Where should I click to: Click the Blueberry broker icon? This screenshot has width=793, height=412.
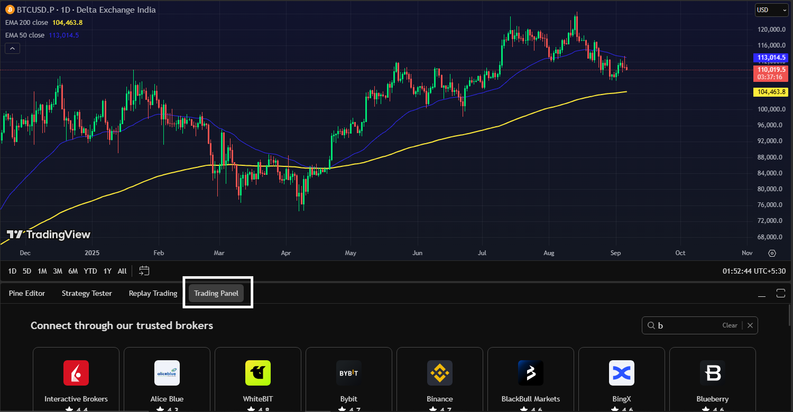pos(712,373)
